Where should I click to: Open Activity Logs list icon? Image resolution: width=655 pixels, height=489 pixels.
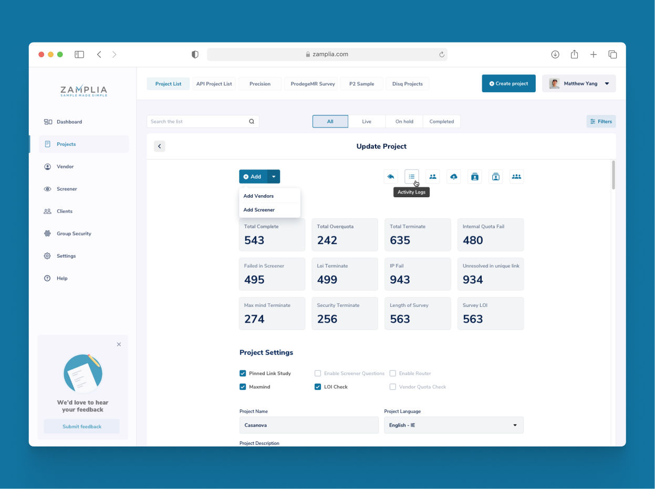tap(411, 177)
